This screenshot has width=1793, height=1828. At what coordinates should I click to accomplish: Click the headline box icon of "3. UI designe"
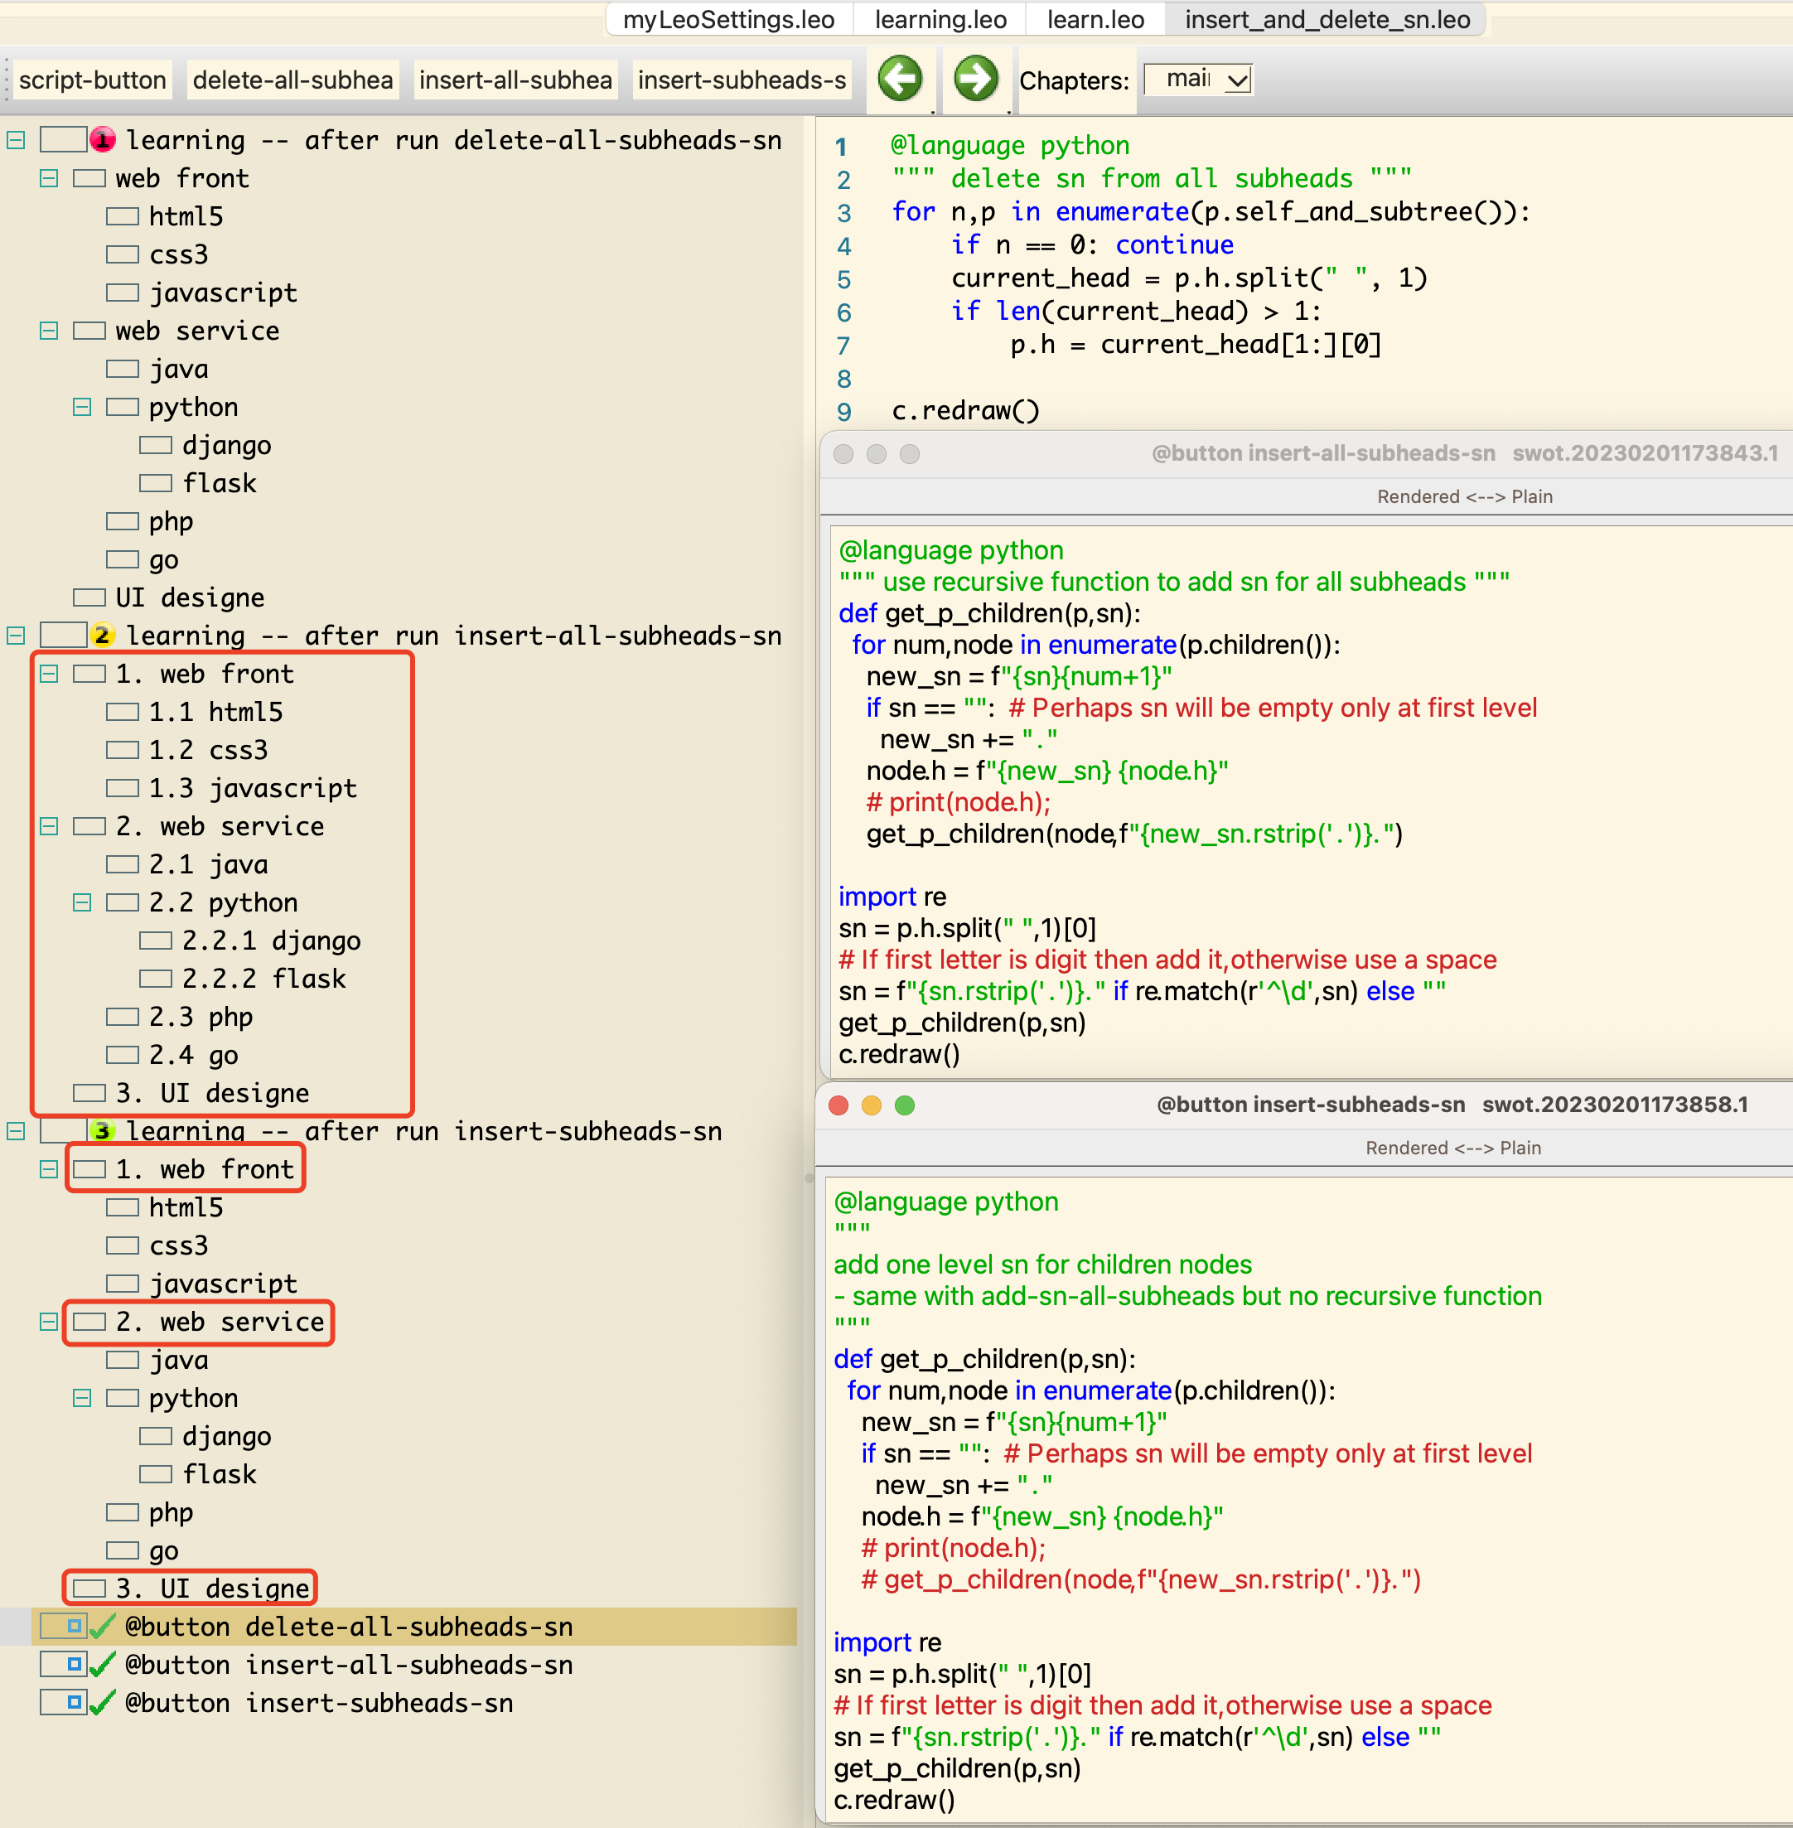click(x=89, y=1588)
